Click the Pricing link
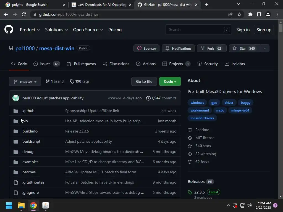The height and width of the screenshot is (212, 283). point(115,30)
